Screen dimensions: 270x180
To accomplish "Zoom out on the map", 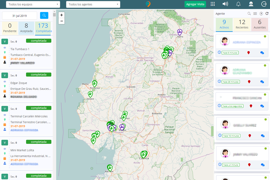I will (x=61, y=21).
